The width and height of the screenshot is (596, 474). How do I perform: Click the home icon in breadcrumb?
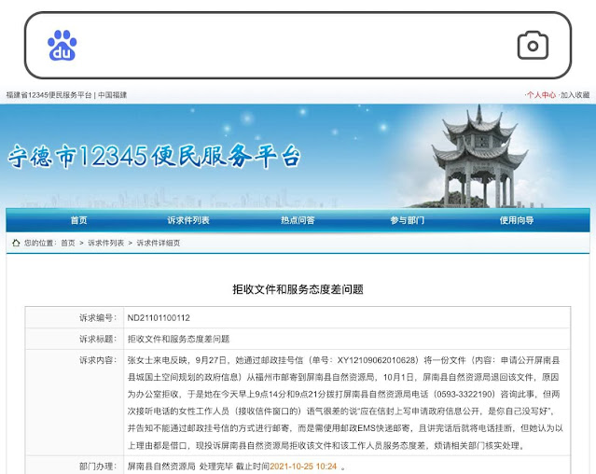[x=16, y=243]
